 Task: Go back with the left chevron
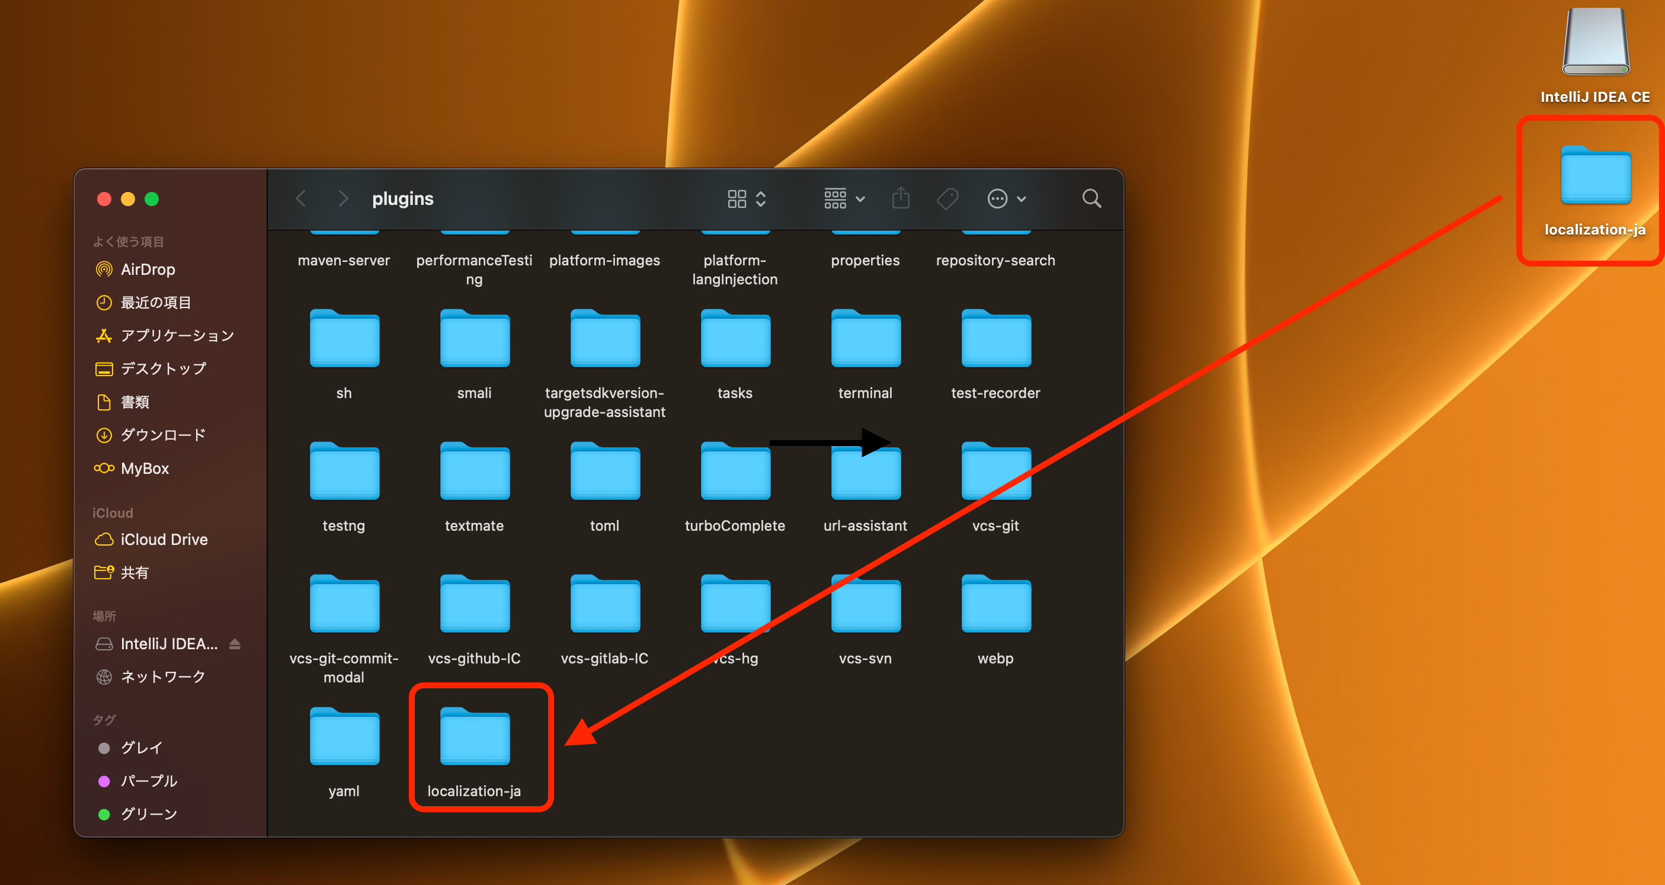[301, 198]
